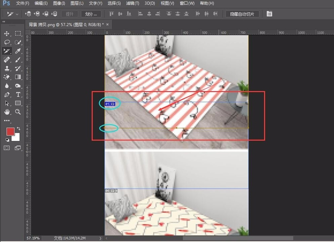Screen dimensions: 334x242
Task: Swap foreground and background colors
Action: click(18, 129)
